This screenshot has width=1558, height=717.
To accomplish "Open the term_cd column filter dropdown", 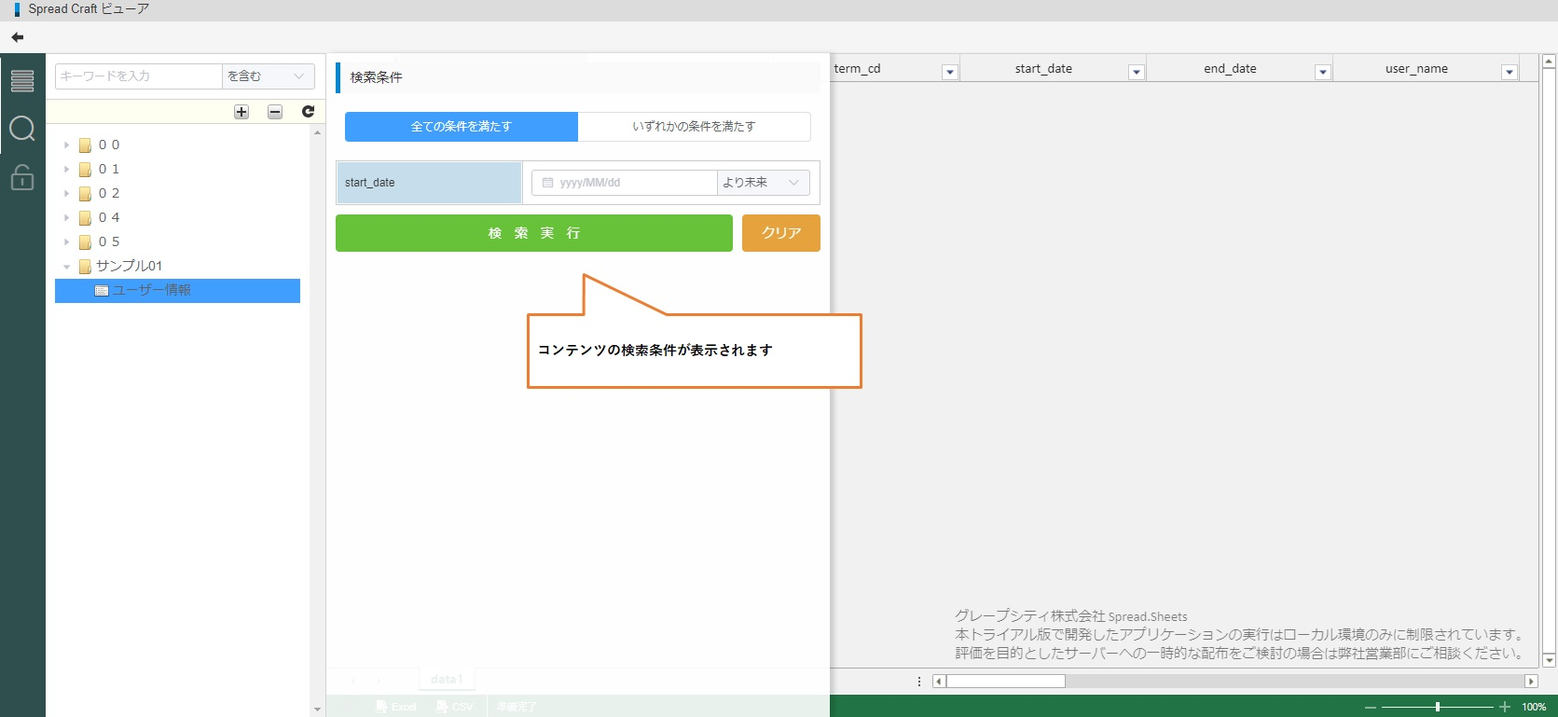I will 949,73.
